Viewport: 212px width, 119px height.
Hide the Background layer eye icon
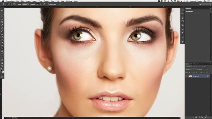(x=186, y=76)
